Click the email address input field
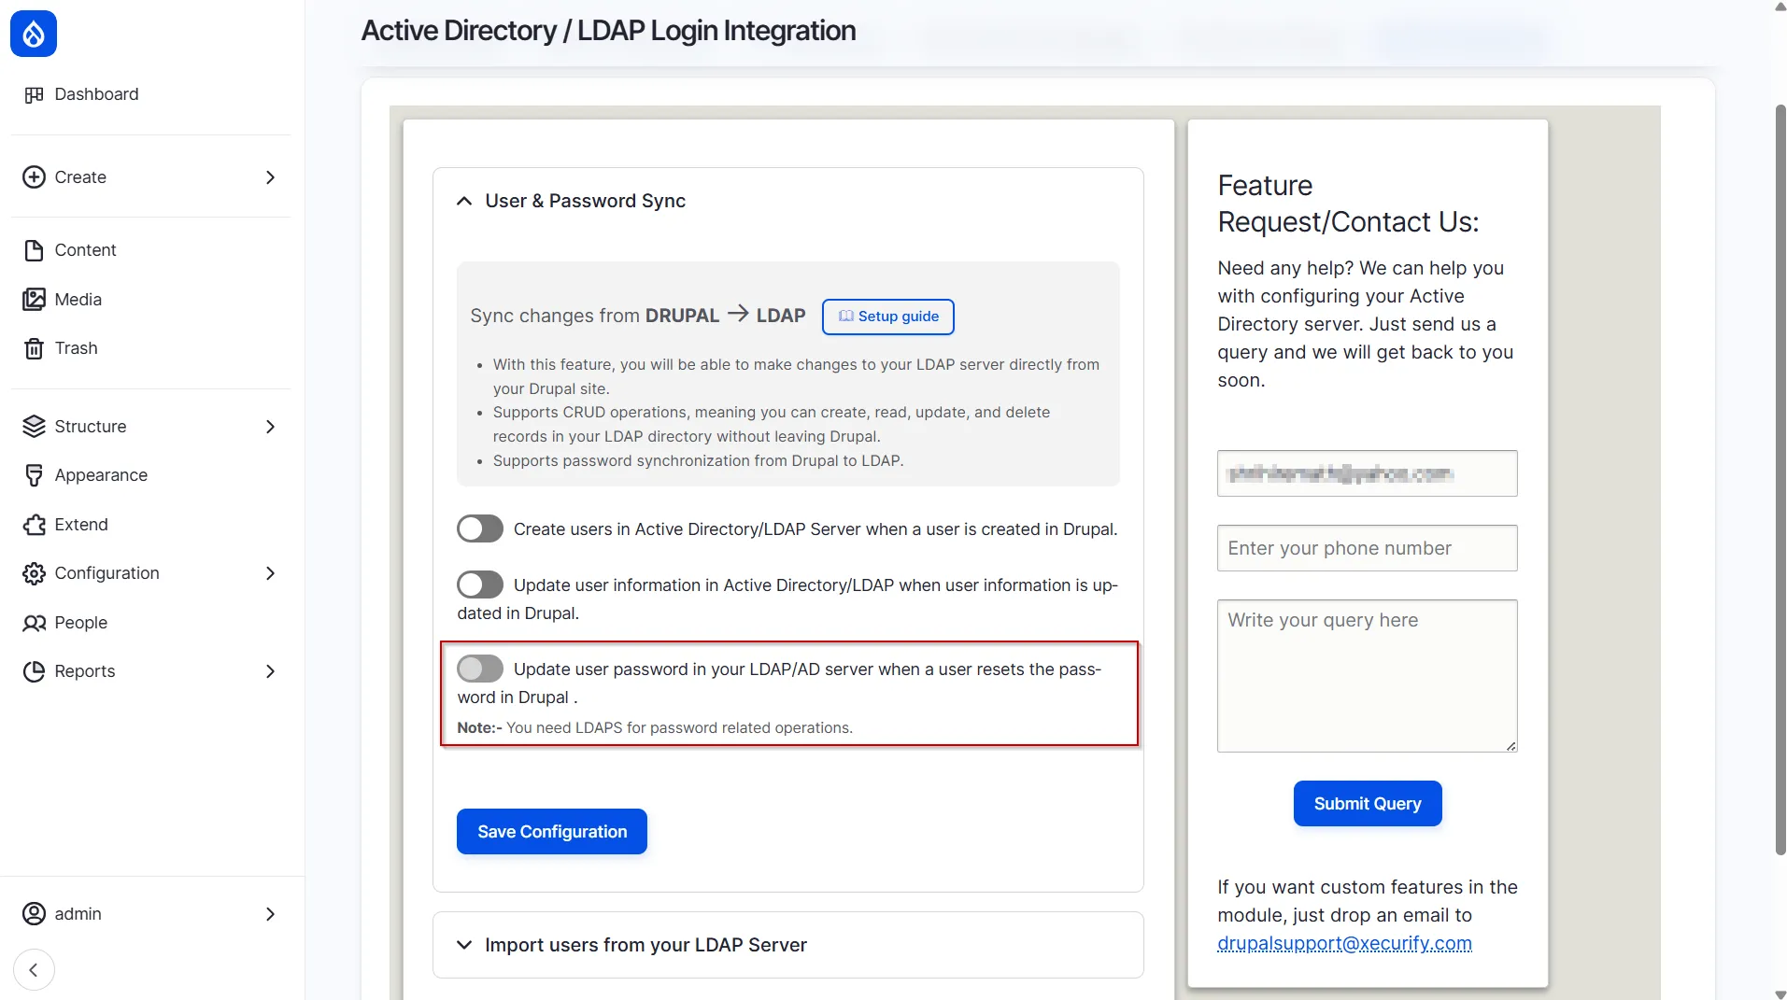Image resolution: width=1787 pixels, height=1000 pixels. click(x=1367, y=473)
